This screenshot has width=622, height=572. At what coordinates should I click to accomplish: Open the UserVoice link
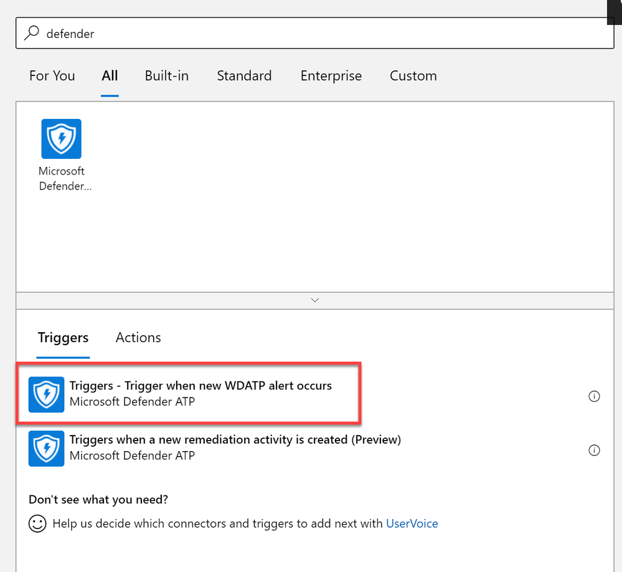[x=412, y=523]
